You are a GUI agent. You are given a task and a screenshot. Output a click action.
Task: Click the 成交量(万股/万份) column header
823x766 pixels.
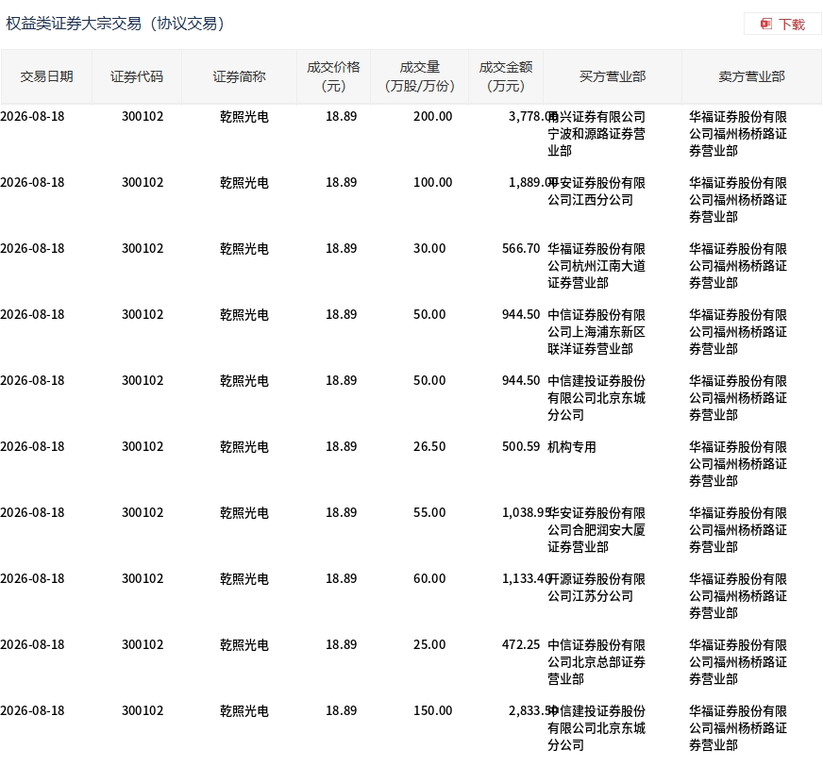(x=419, y=76)
